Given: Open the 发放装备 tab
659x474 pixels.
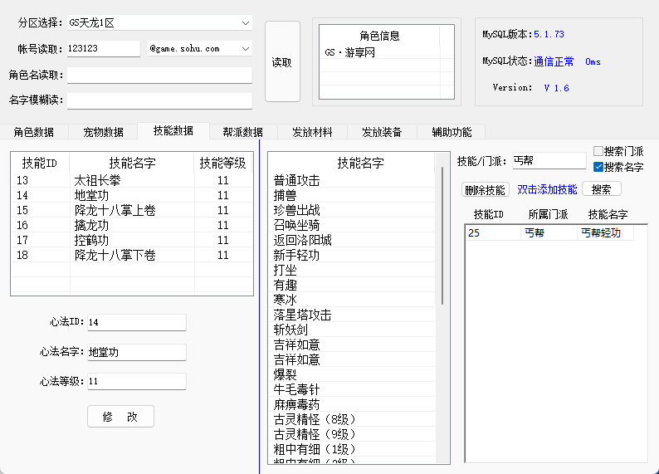Looking at the screenshot, I should click(x=382, y=132).
